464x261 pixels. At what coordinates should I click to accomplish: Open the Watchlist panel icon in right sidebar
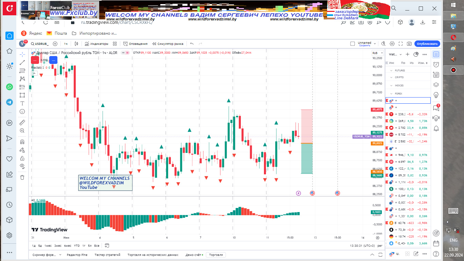coord(436,54)
